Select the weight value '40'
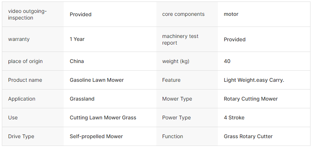 click(x=227, y=61)
